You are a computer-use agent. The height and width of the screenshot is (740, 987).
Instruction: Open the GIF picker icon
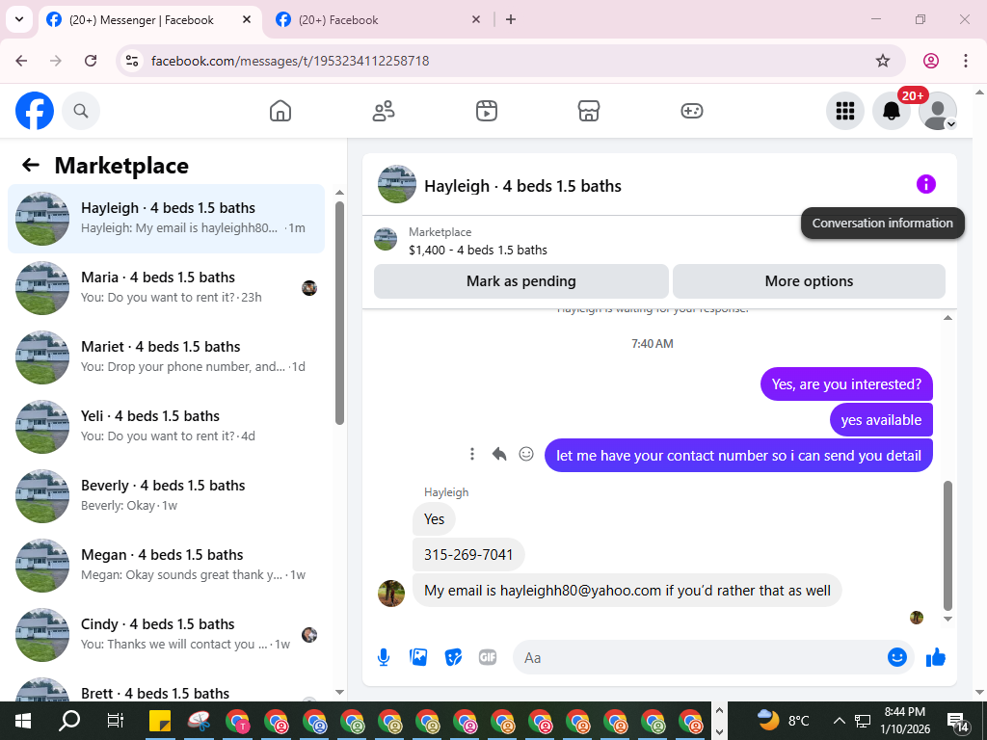coord(488,657)
